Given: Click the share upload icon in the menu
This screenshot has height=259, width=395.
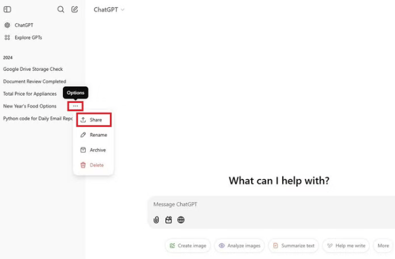Looking at the screenshot, I should 83,120.
